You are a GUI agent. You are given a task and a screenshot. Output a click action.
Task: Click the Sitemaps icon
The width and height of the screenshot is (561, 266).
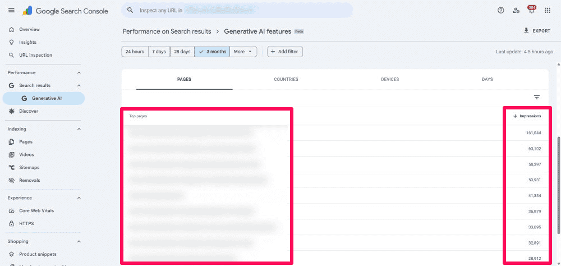(11, 168)
